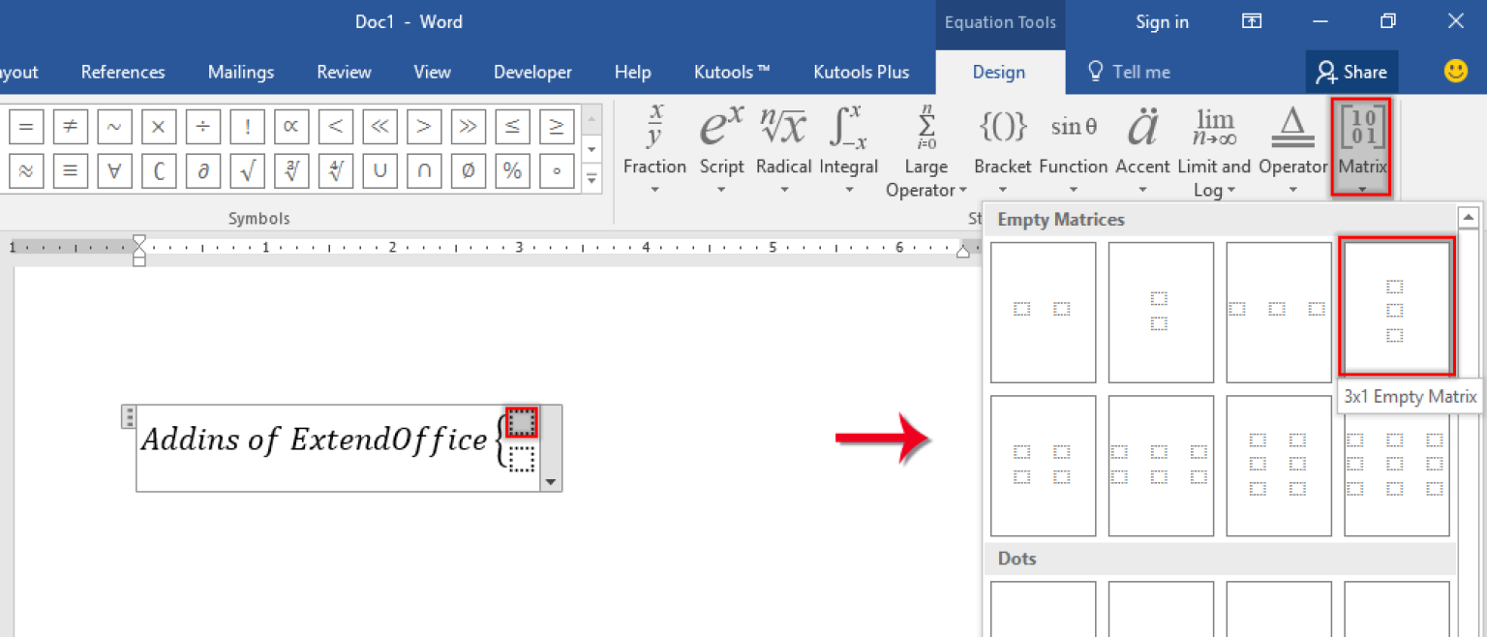Screen dimensions: 1487x637
Task: Click the Share button
Action: pos(1351,72)
